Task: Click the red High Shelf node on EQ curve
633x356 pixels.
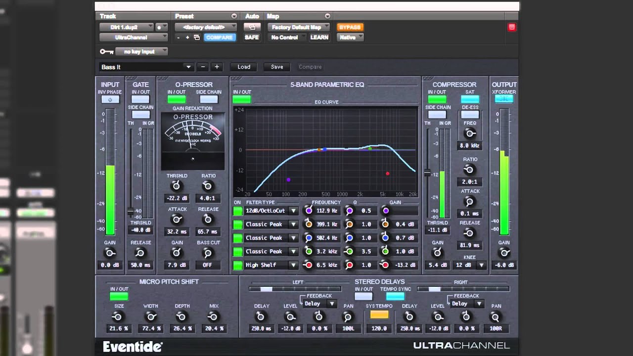Action: pos(387,174)
